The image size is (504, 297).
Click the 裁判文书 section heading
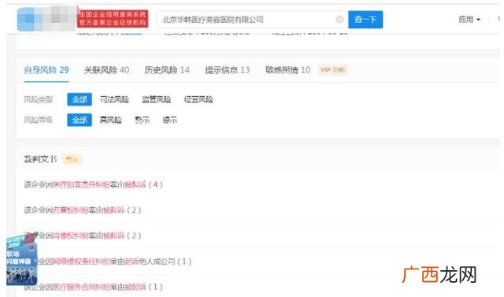(x=40, y=159)
